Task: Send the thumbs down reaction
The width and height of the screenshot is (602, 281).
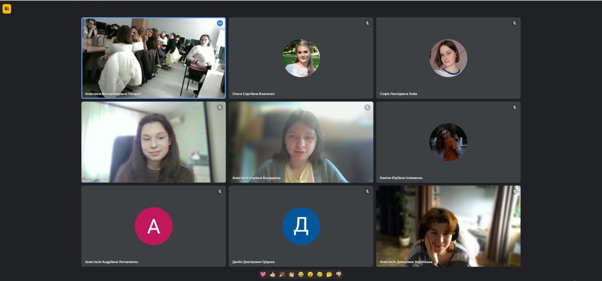Action: coord(338,274)
